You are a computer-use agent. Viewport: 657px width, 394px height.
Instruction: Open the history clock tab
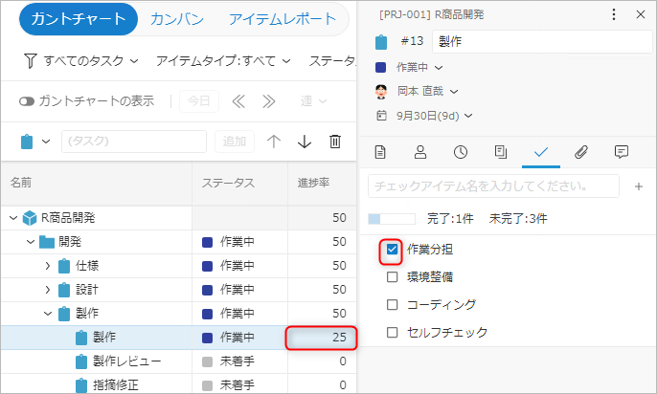[x=461, y=151]
